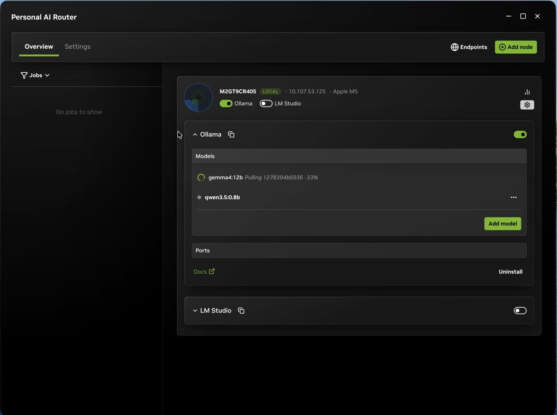Click the Jobs filter funnel icon

pyautogui.click(x=24, y=75)
